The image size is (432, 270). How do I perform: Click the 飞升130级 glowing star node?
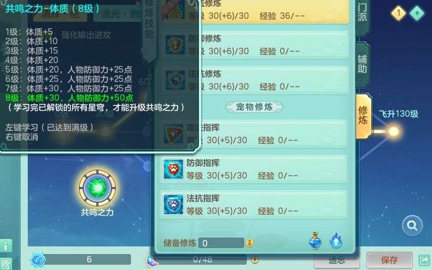coord(394,131)
